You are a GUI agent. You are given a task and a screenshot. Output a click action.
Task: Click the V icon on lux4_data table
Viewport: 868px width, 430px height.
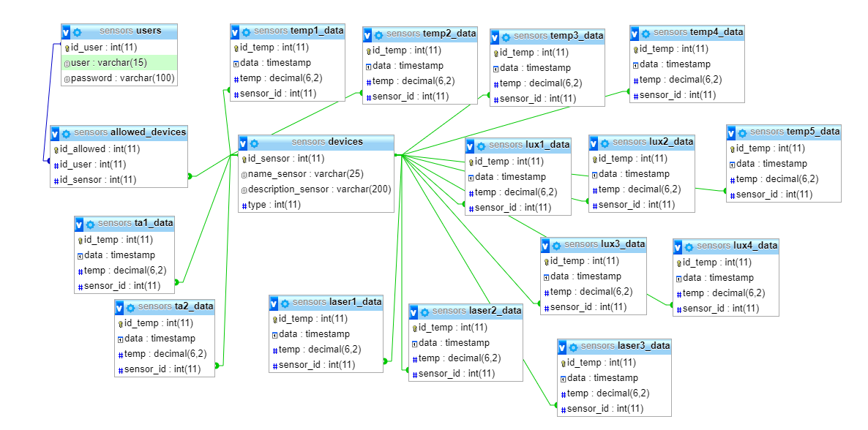[678, 247]
